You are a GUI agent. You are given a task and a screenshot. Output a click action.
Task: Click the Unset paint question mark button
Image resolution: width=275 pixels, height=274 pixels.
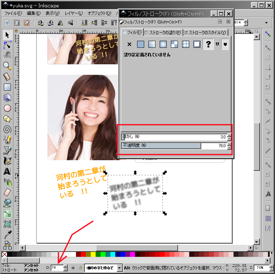tap(208, 44)
